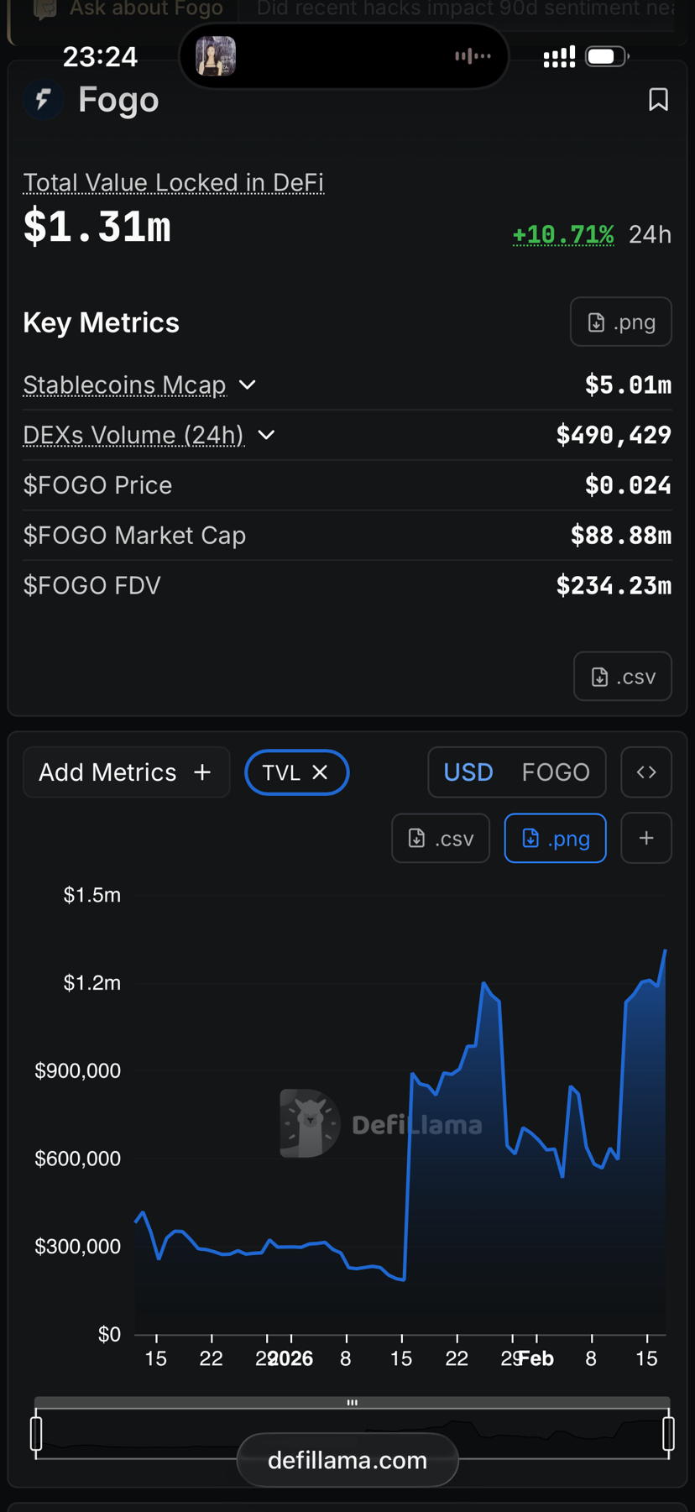Expand the DEXs Volume (24h) row

pos(266,435)
